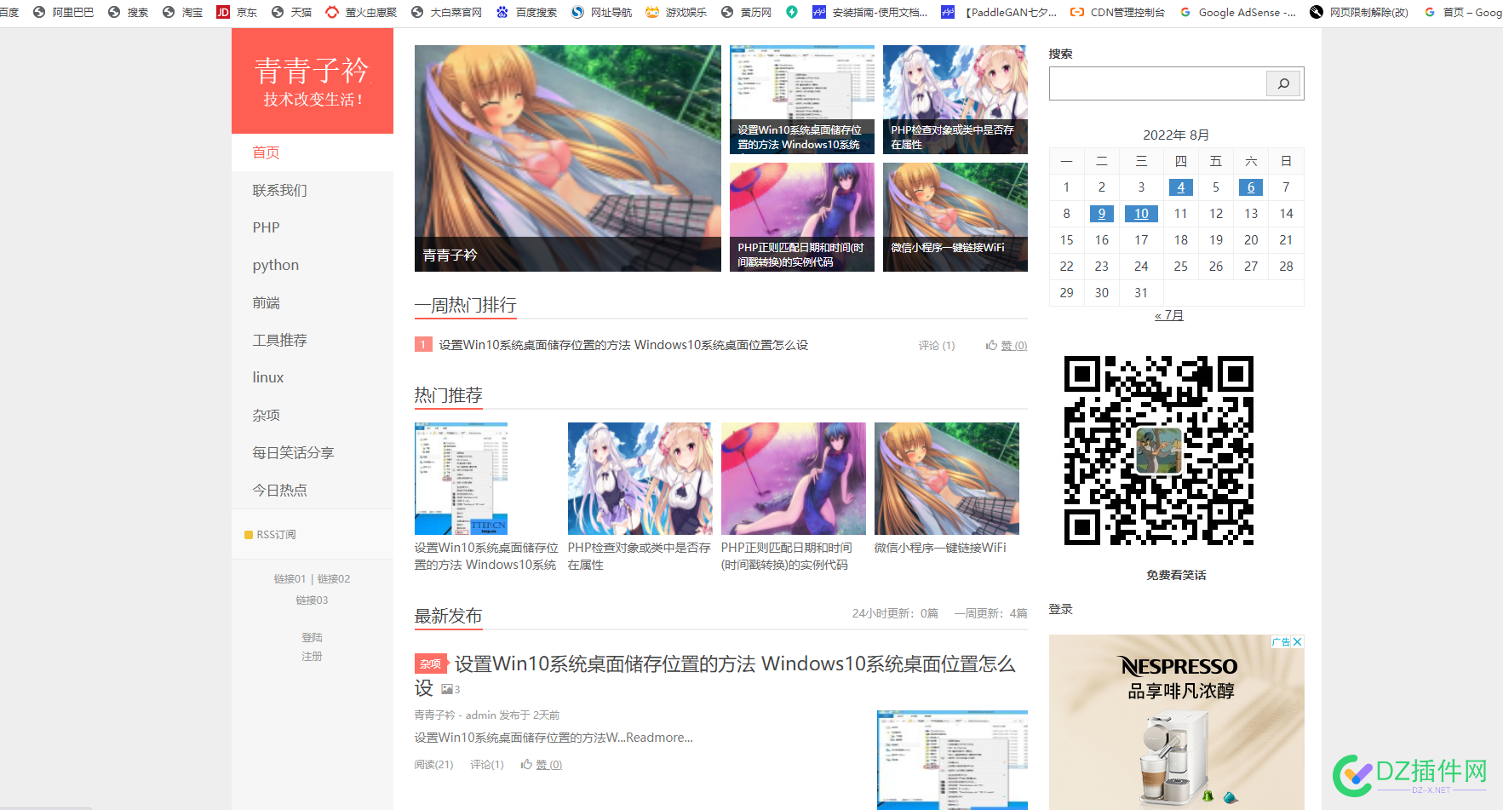This screenshot has height=810, width=1503.
Task: Select calendar date 4
Action: pyautogui.click(x=1180, y=187)
